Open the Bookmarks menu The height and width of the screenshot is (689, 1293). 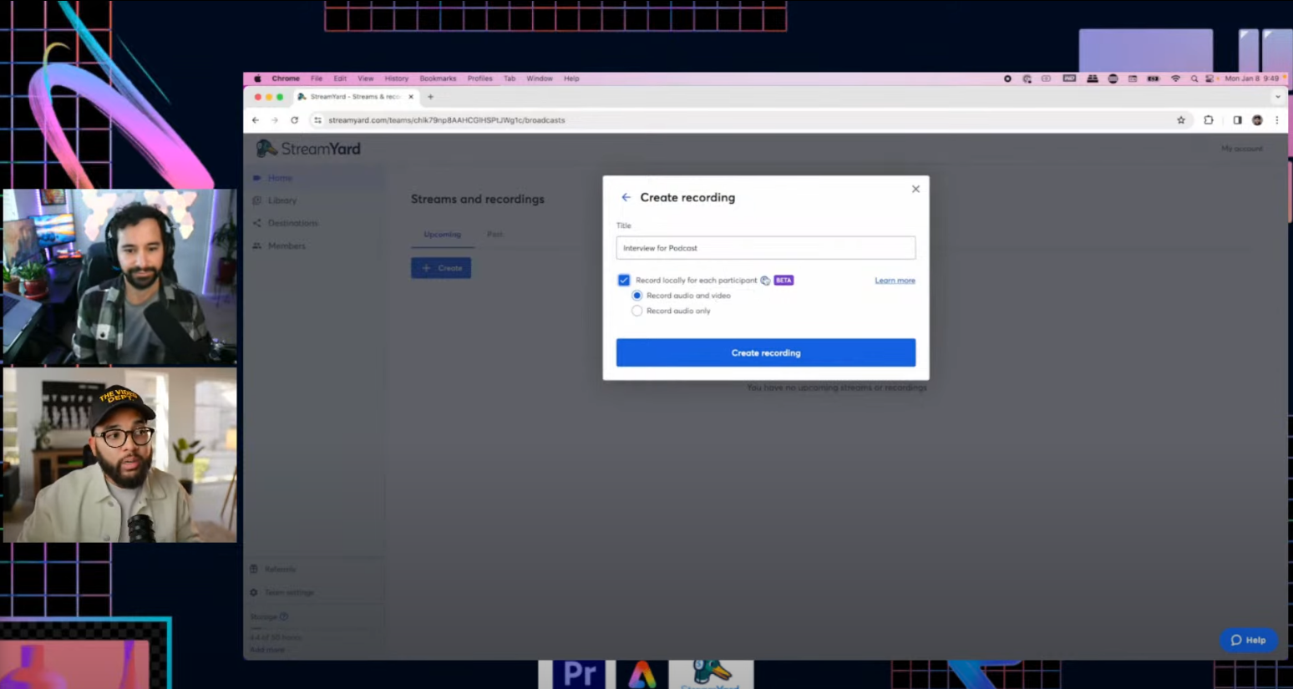[x=438, y=79]
